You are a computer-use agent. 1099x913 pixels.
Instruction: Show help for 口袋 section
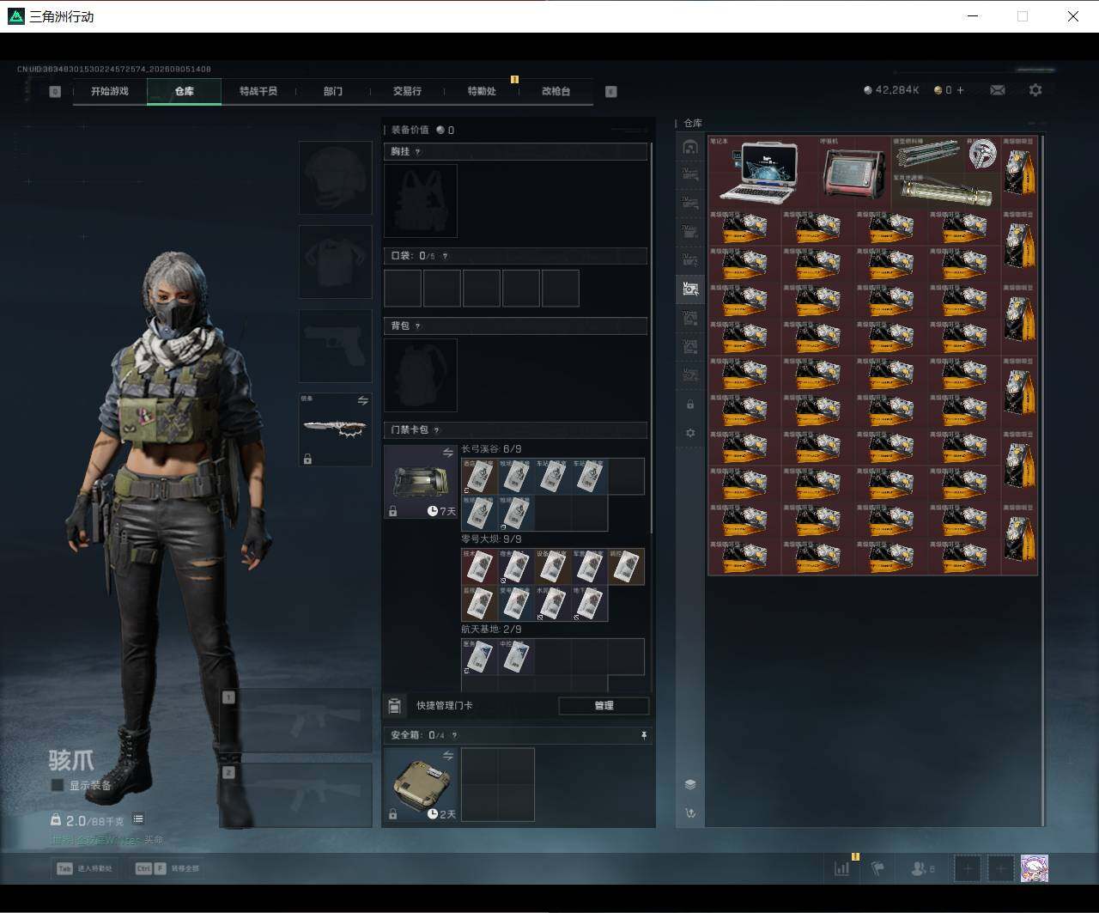pos(444,256)
